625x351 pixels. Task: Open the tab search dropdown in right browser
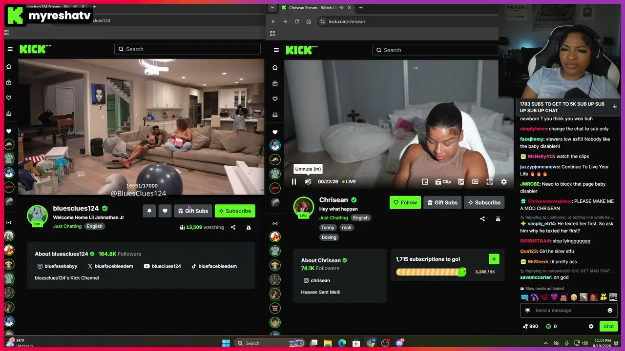(272, 7)
